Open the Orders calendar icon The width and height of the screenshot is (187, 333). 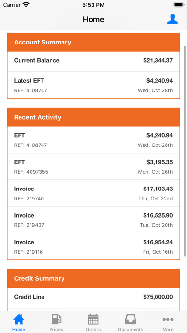93,319
